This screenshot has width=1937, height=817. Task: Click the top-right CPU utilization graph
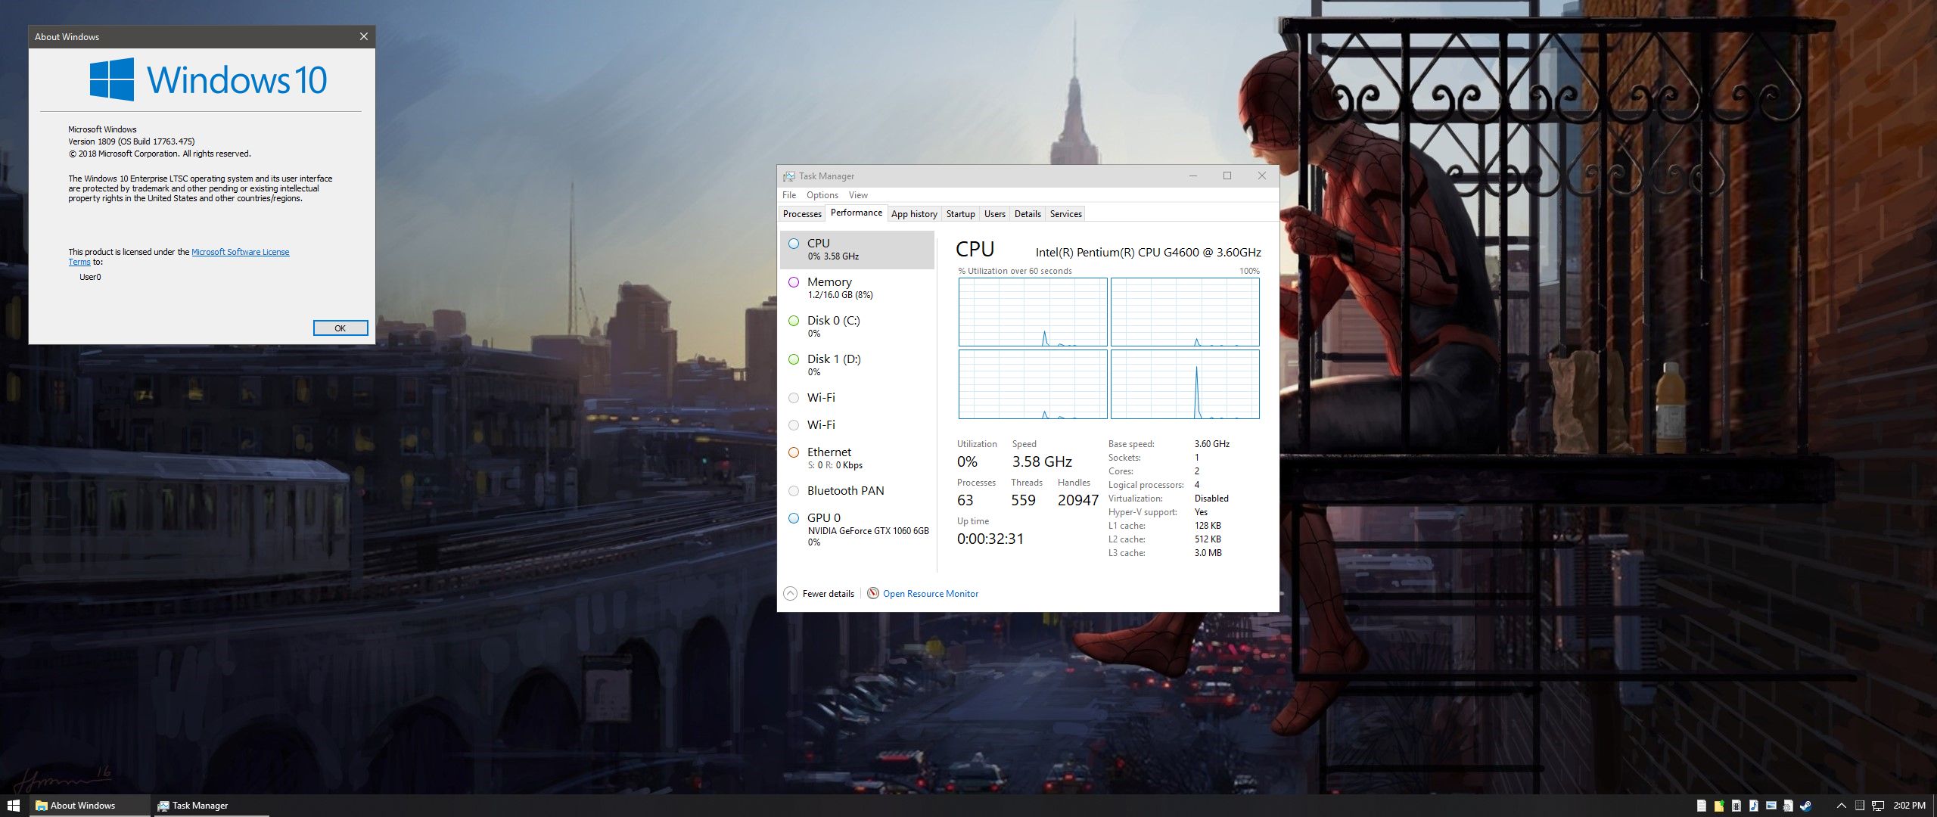click(1185, 312)
